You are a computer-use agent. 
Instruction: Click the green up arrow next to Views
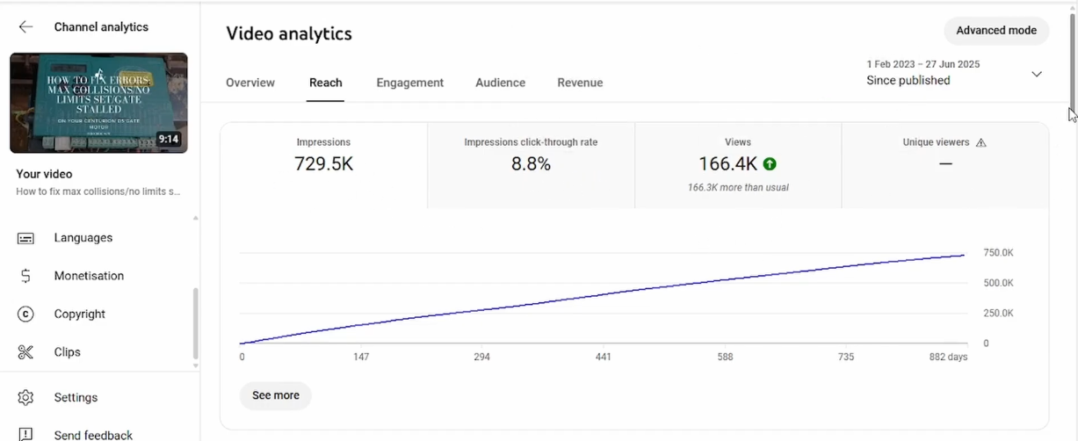pos(770,164)
